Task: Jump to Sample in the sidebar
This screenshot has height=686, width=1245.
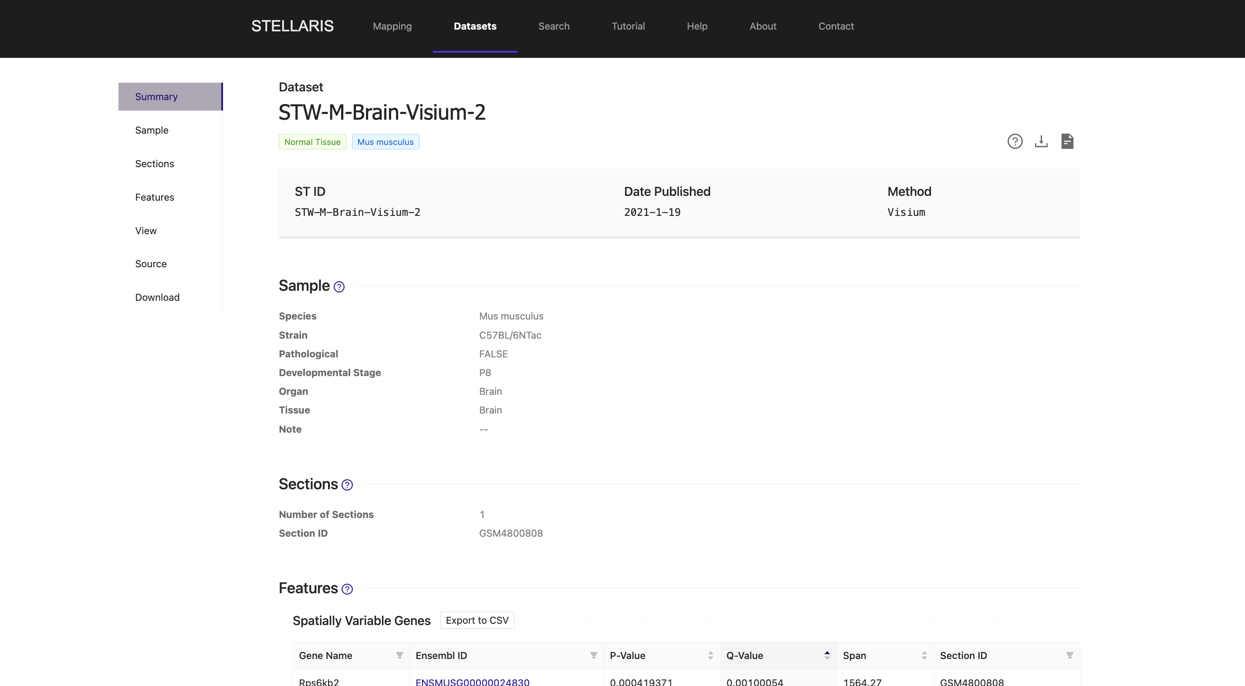Action: coord(171,131)
